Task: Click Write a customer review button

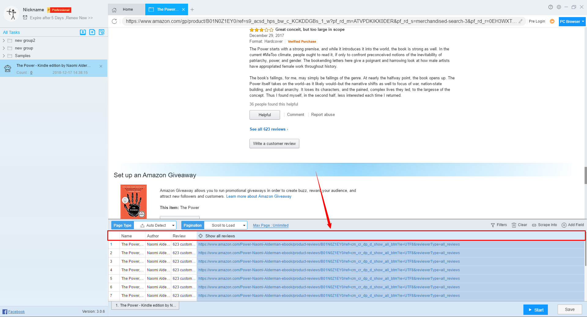Action: 274,143
